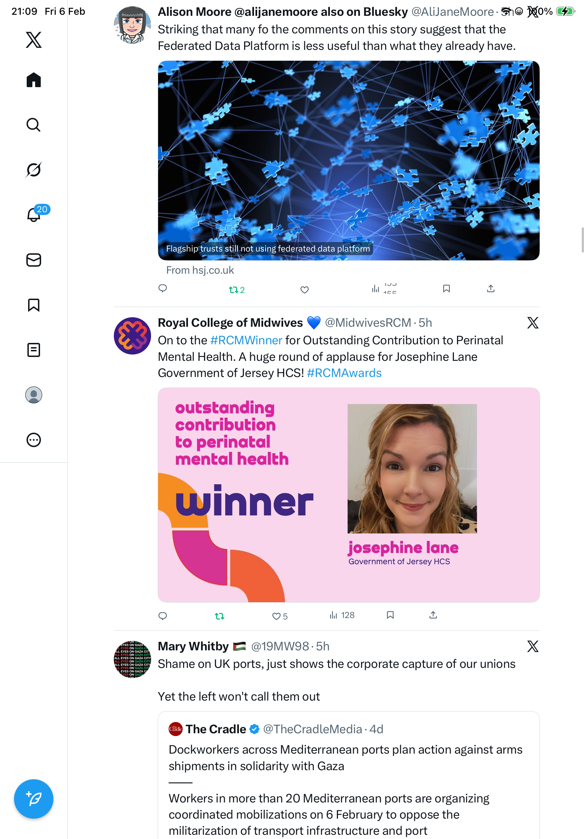This screenshot has height=839, width=586.
Task: Expand the More options circle menu
Action: tap(34, 440)
